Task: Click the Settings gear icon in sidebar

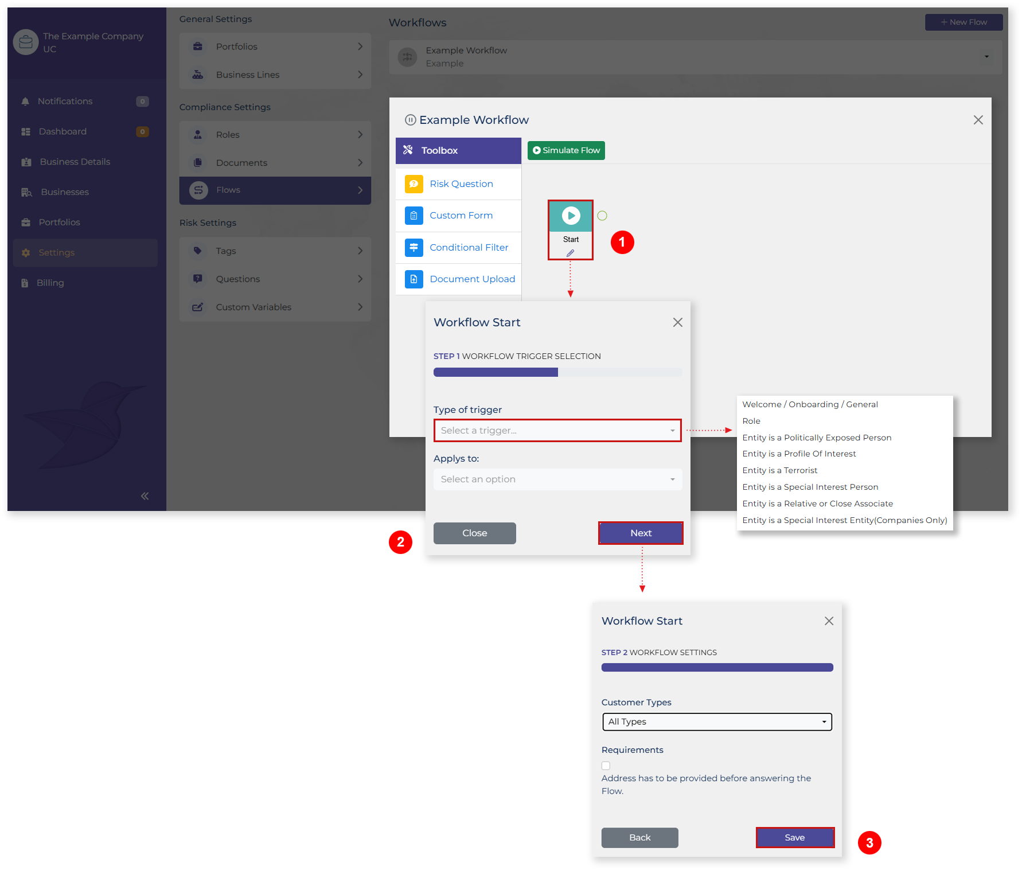Action: click(x=26, y=253)
